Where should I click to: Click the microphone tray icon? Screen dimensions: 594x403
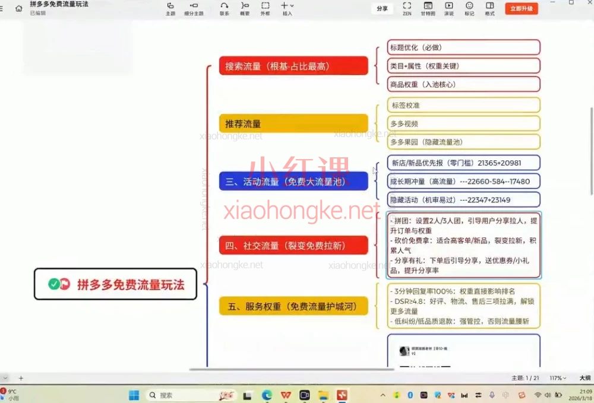(x=492, y=395)
